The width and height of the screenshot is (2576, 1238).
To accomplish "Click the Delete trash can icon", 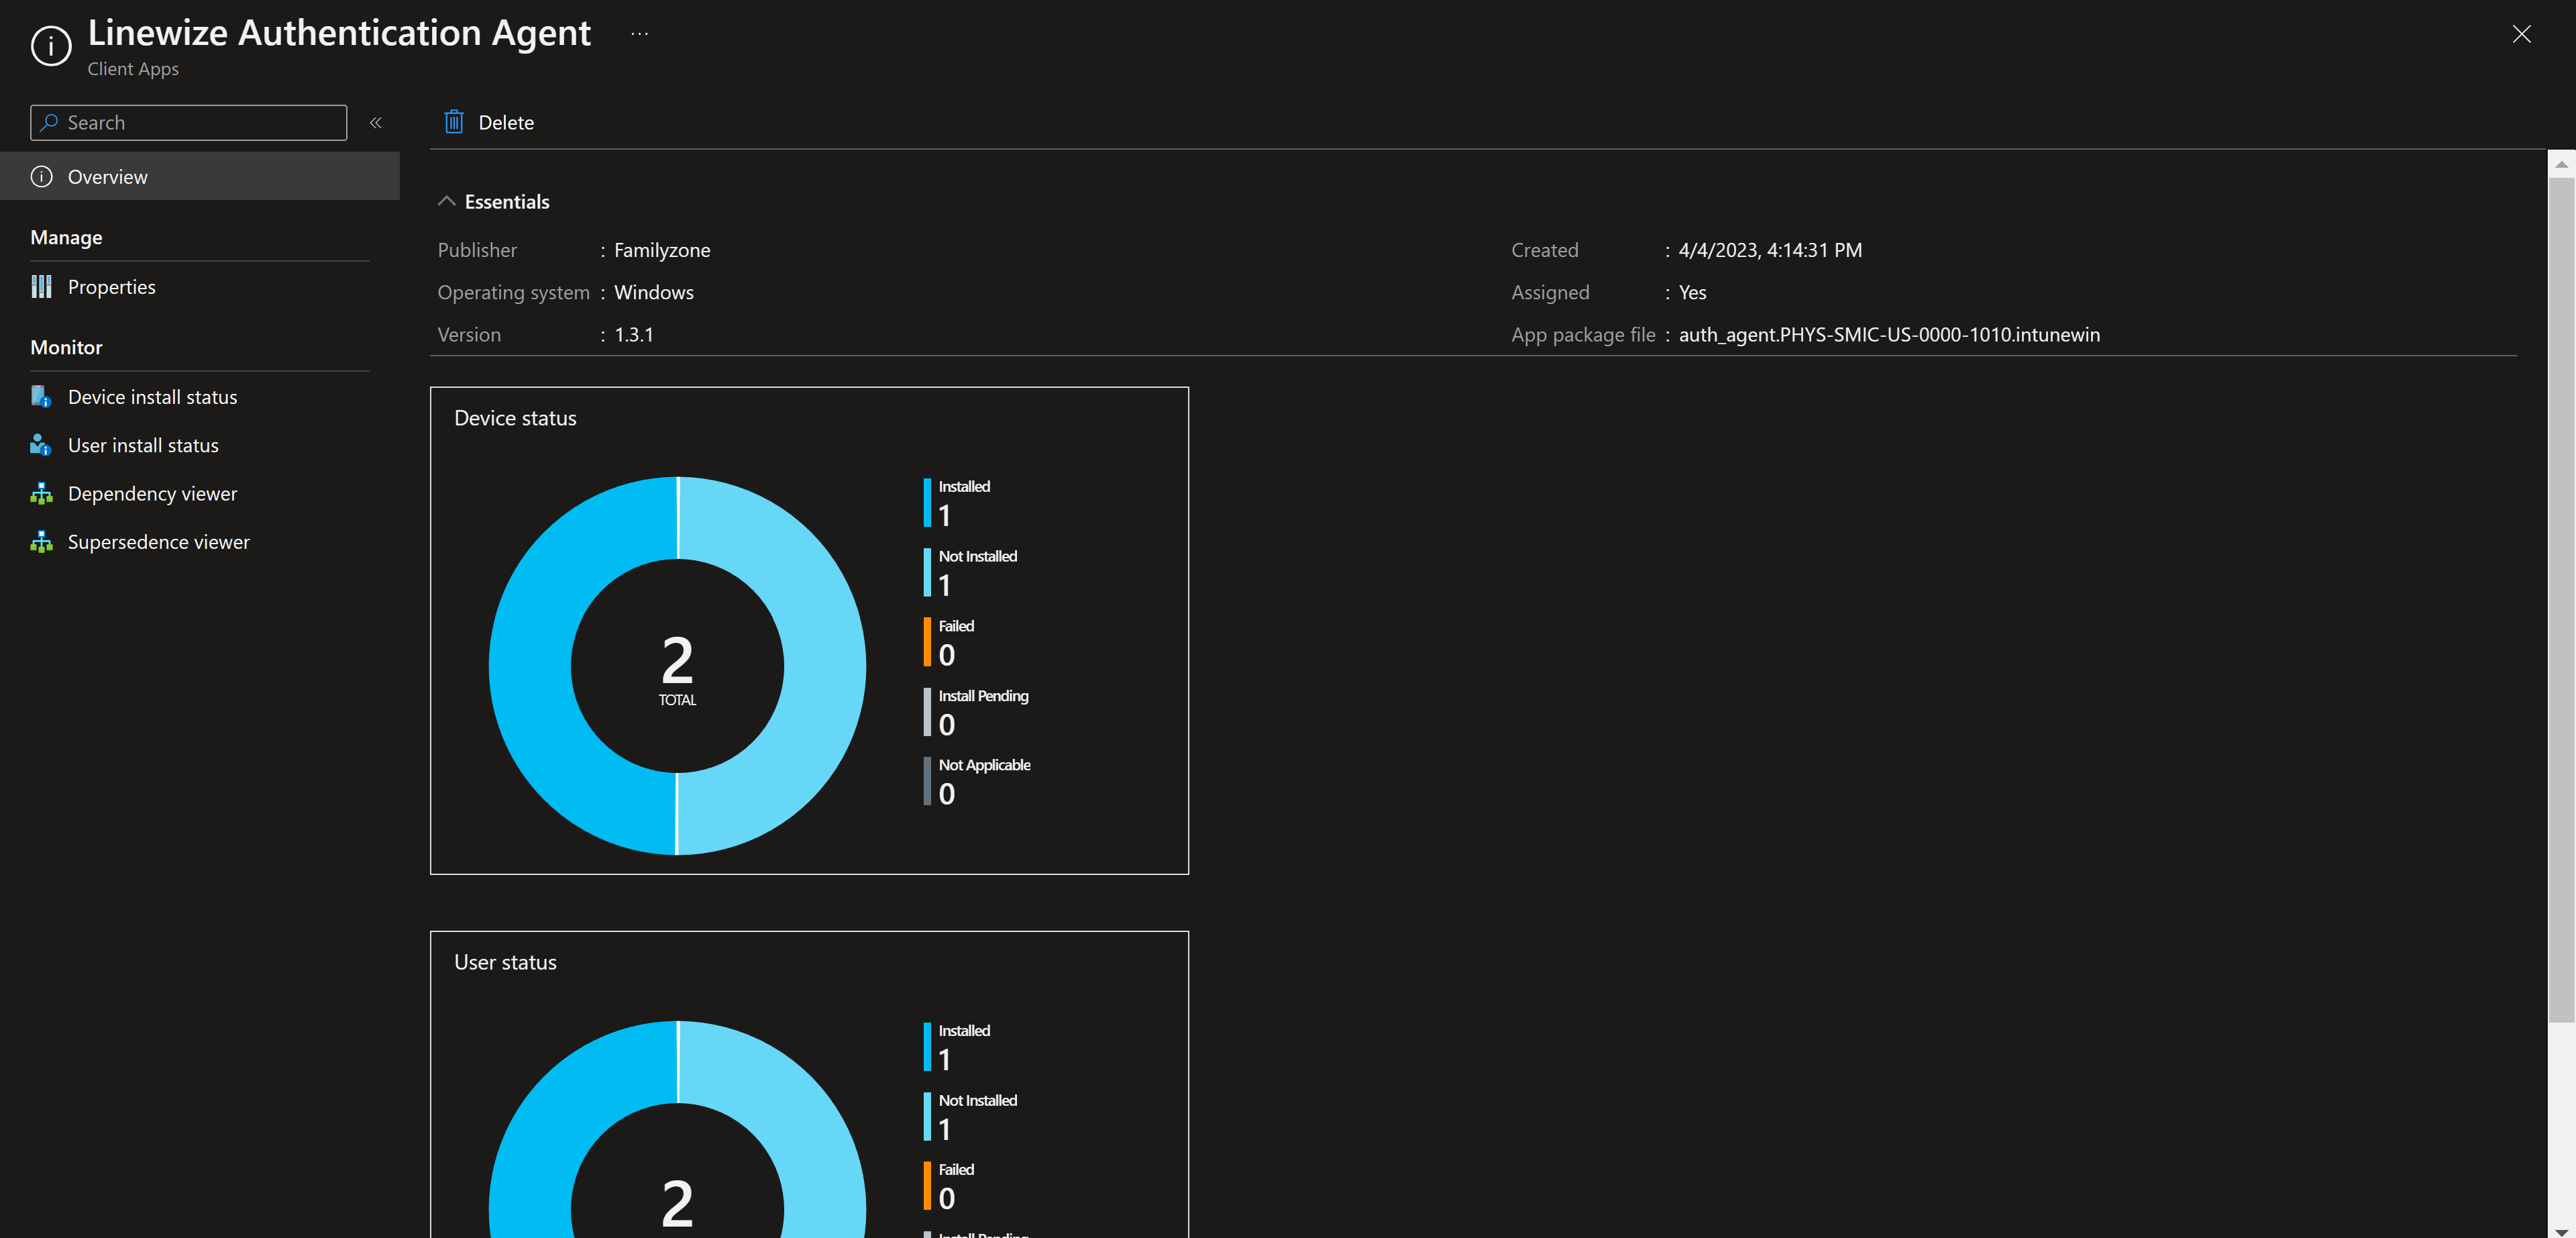I will click(x=454, y=122).
